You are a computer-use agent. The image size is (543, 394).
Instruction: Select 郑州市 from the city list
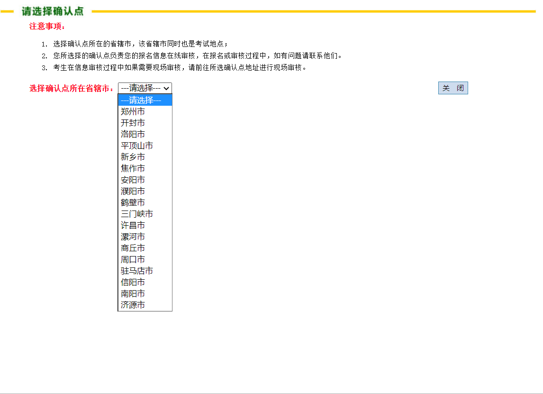point(133,111)
